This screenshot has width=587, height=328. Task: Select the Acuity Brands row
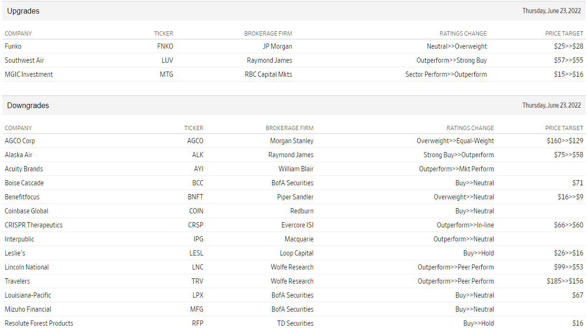pyautogui.click(x=24, y=169)
